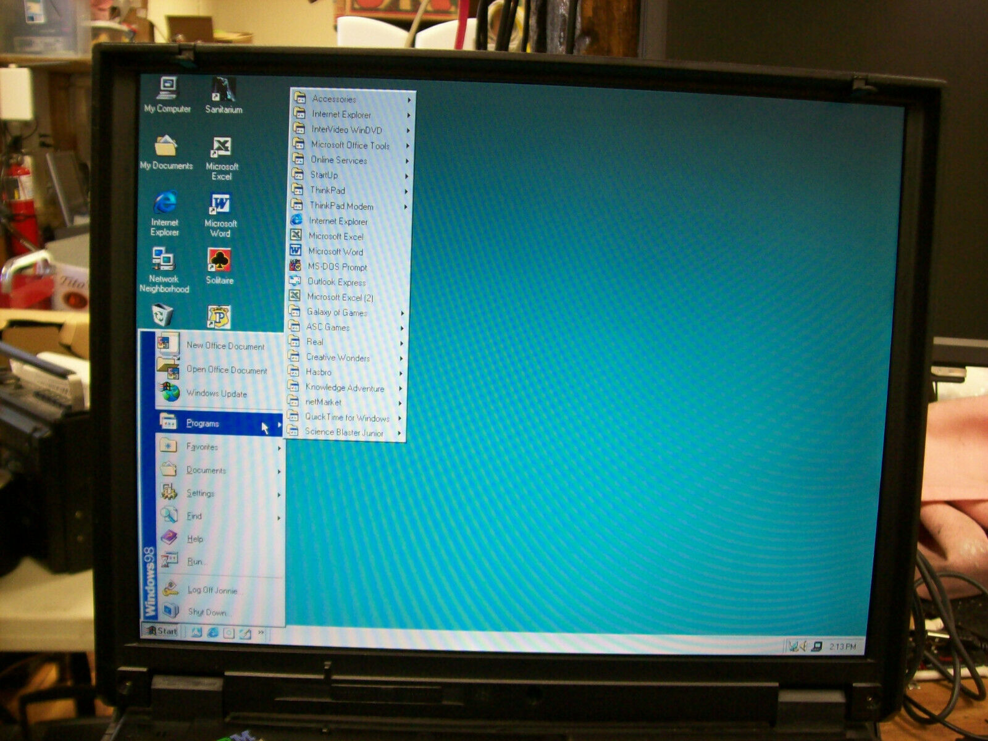Open the My Documents folder icon
This screenshot has height=741, width=988.
[x=166, y=153]
